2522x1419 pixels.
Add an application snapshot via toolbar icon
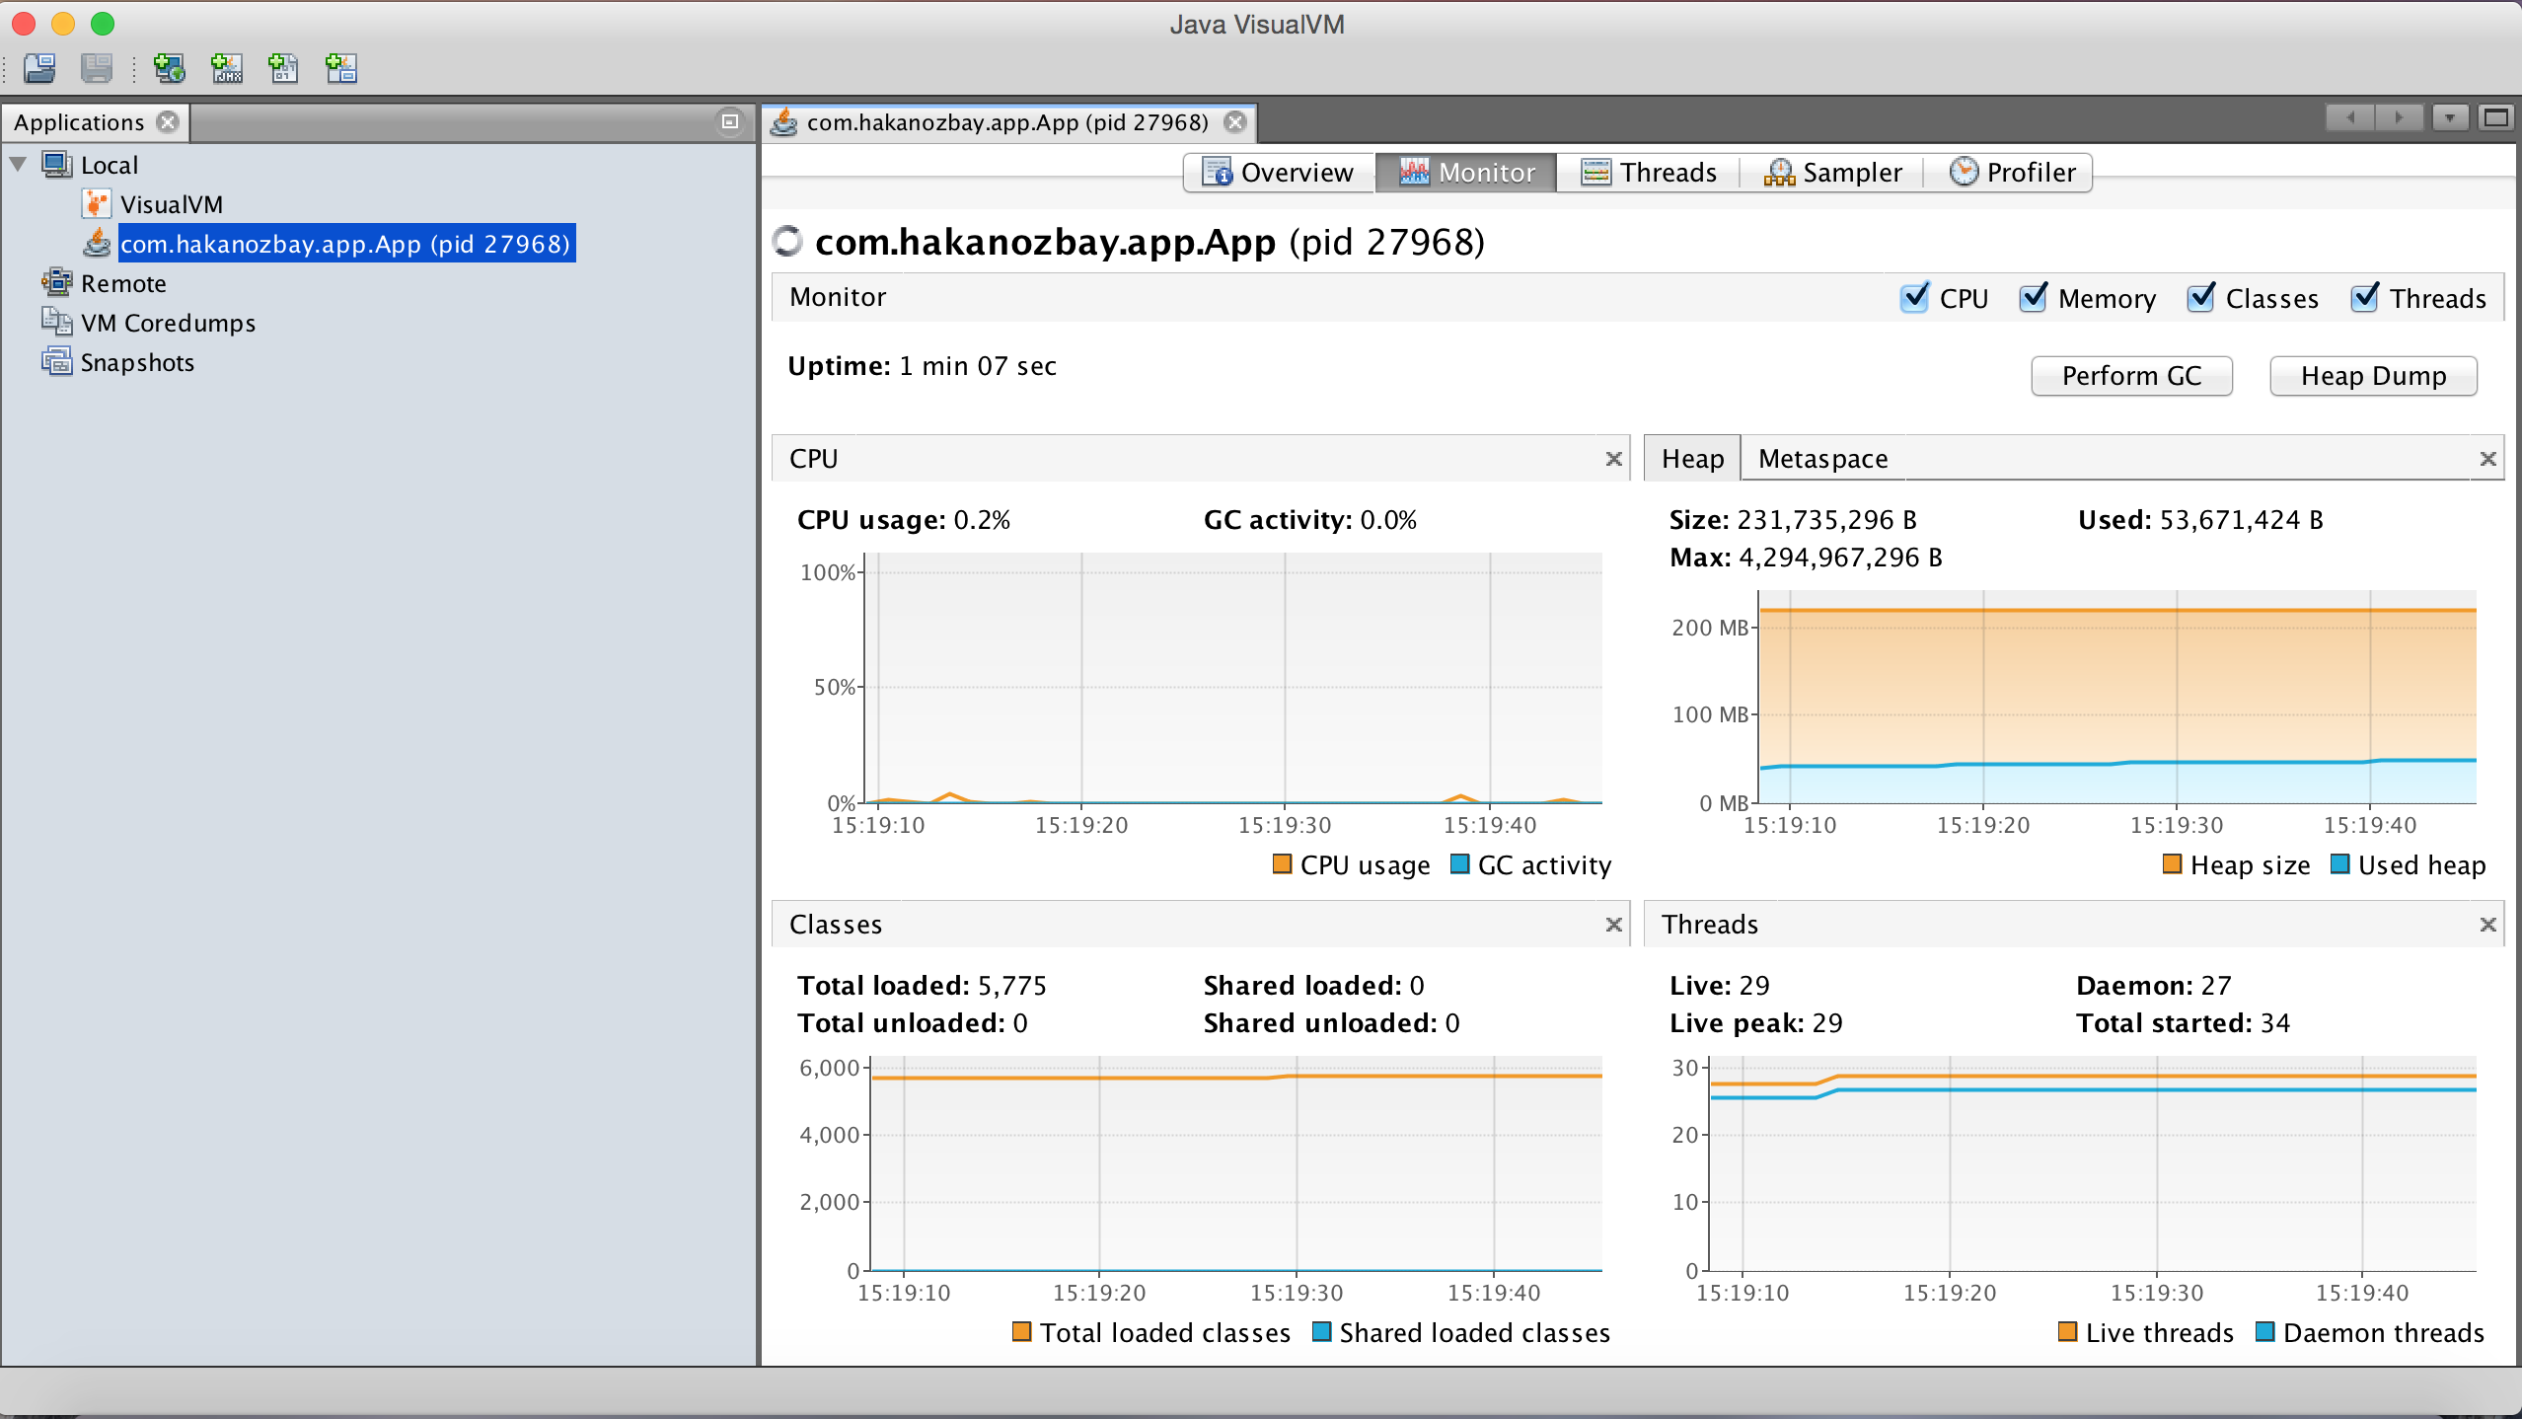[340, 69]
